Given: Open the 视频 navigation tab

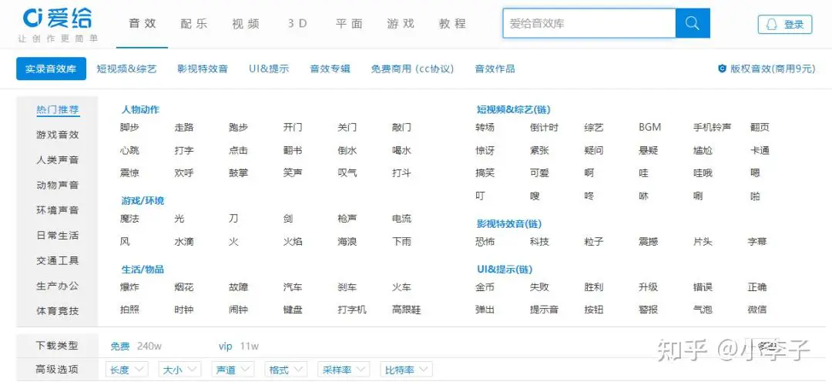Looking at the screenshot, I should point(246,24).
